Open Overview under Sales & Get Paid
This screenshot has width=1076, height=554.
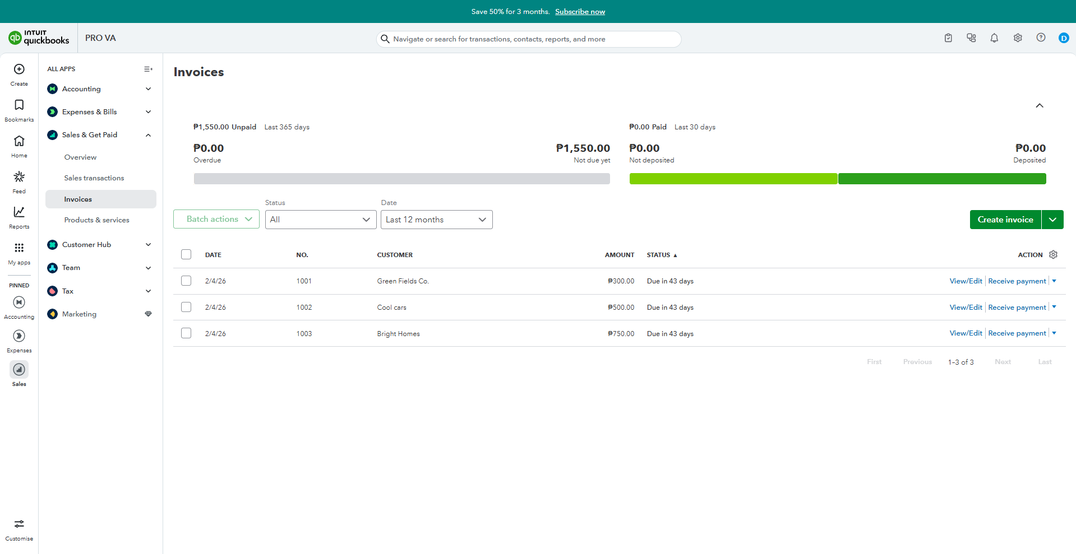pyautogui.click(x=80, y=157)
